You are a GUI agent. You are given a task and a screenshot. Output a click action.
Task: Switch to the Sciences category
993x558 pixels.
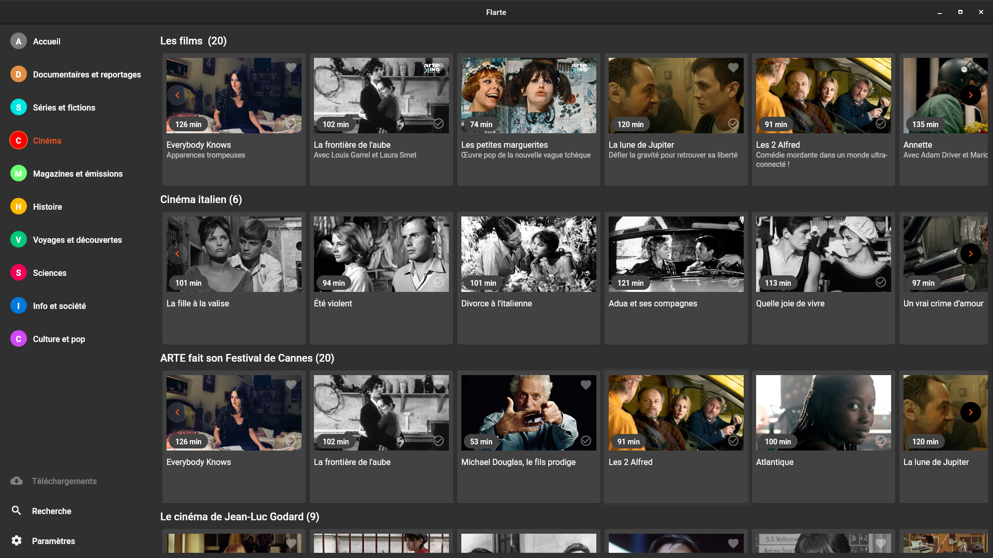(50, 273)
